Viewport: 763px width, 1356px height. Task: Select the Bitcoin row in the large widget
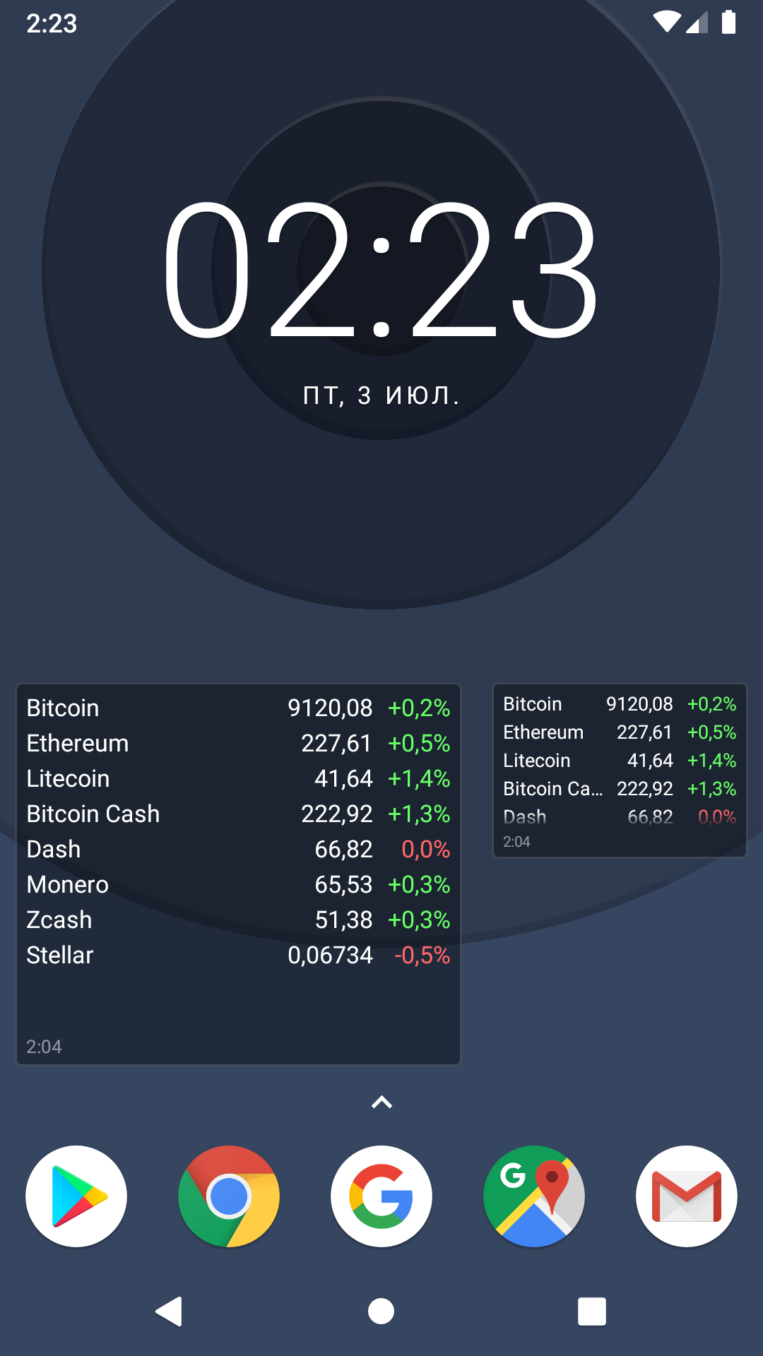[237, 708]
